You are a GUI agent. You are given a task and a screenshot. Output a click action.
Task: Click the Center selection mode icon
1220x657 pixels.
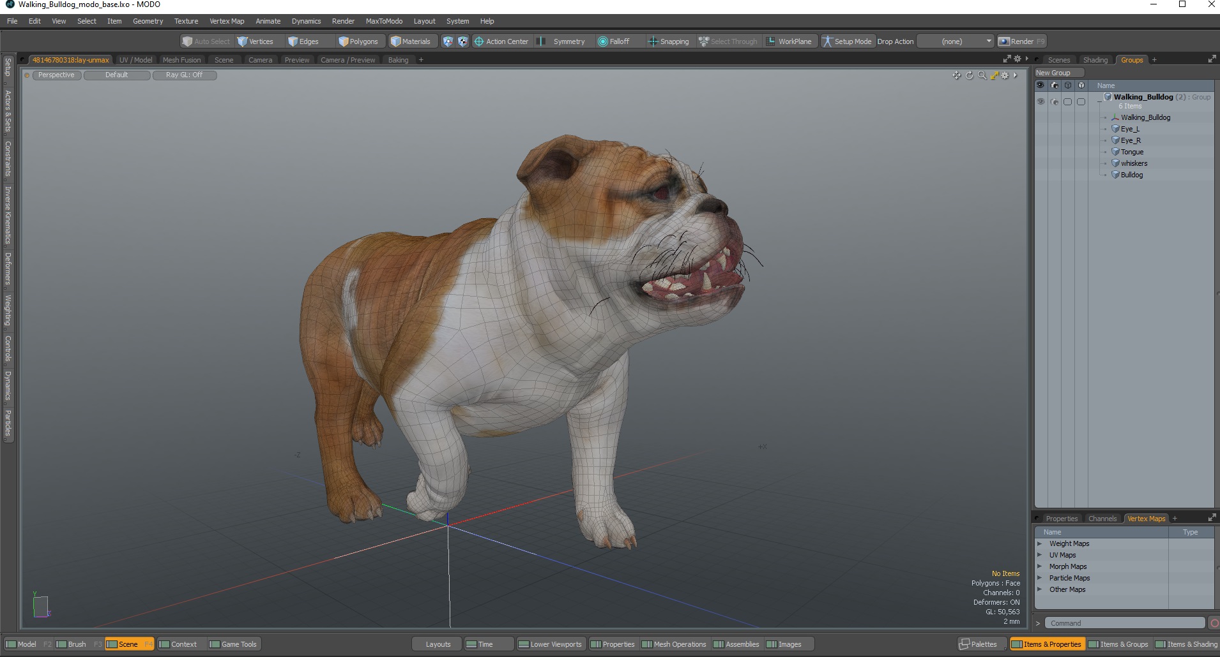(x=462, y=41)
